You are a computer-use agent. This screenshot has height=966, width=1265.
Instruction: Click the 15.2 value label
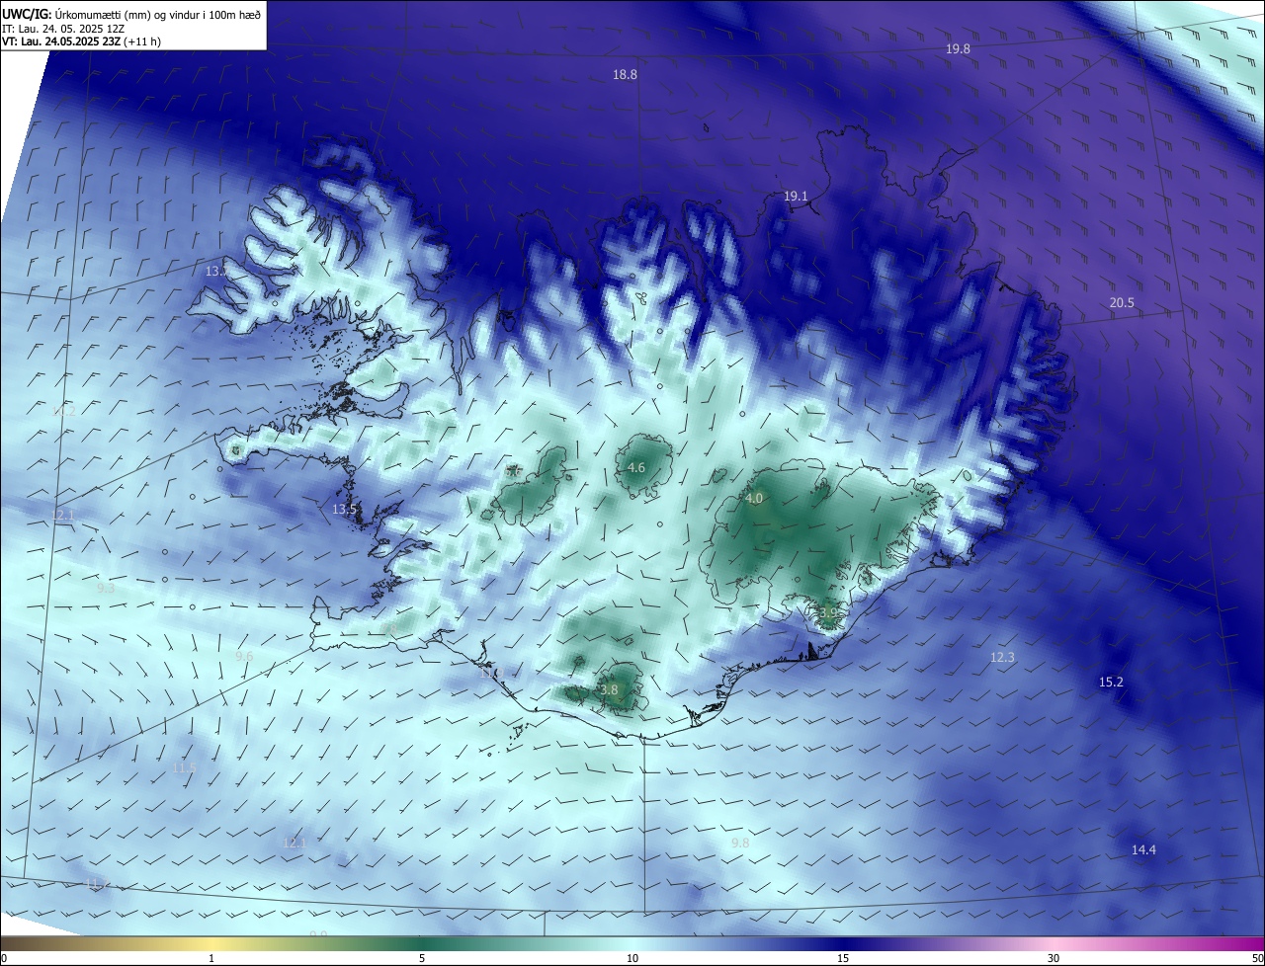pos(1111,683)
